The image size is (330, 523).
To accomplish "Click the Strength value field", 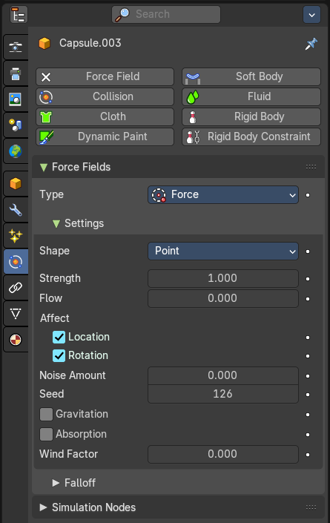I will 223,278.
